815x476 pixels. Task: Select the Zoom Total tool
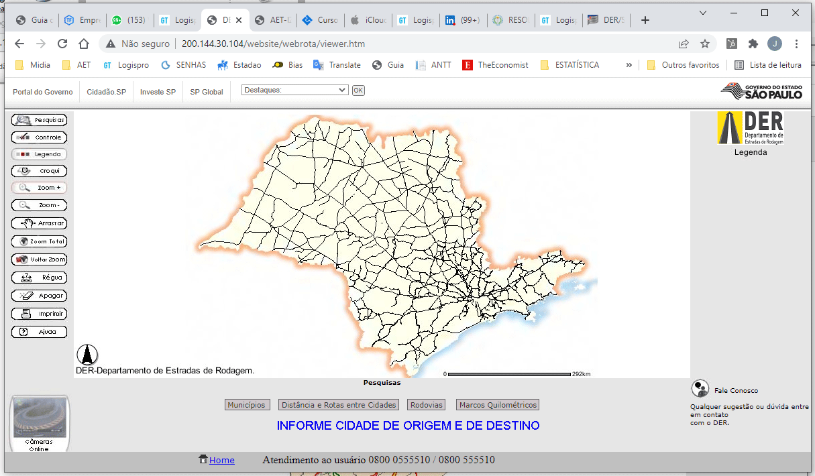click(x=39, y=241)
